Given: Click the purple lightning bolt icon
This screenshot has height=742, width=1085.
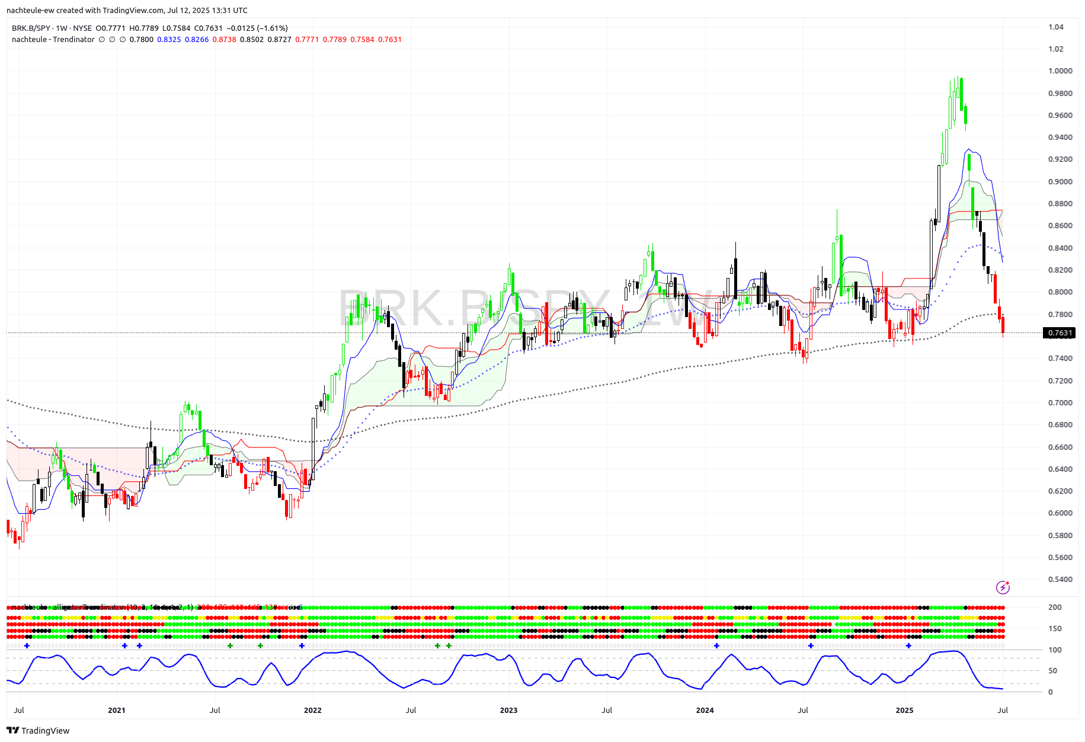Looking at the screenshot, I should (x=1003, y=587).
